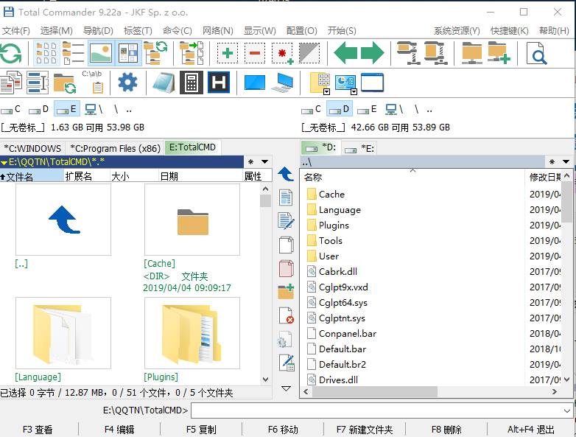The image size is (576, 437).
Task: Open left panel favorites asterisk button
Action: (x=251, y=161)
